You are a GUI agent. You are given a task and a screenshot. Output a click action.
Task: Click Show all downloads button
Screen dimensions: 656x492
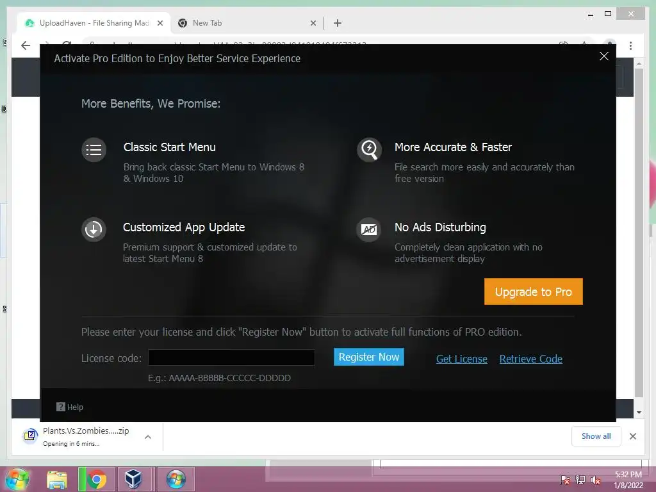point(596,436)
